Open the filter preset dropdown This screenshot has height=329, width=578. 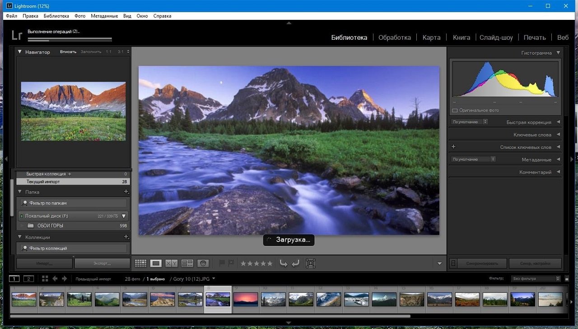coord(536,279)
